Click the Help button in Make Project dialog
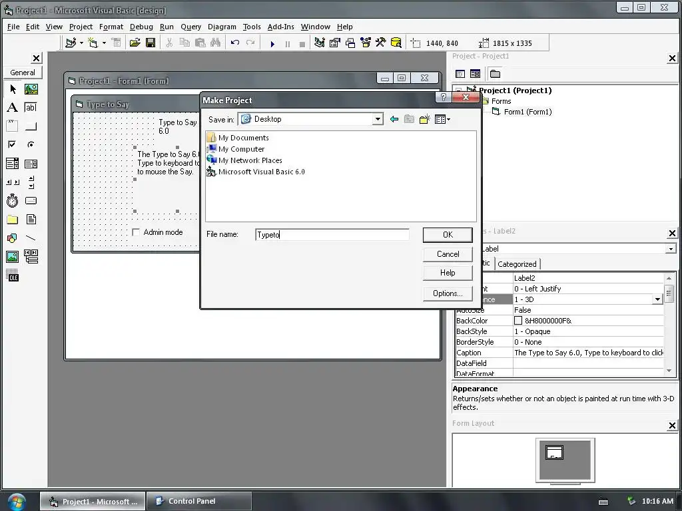Screen dimensions: 682x511 tap(448, 273)
